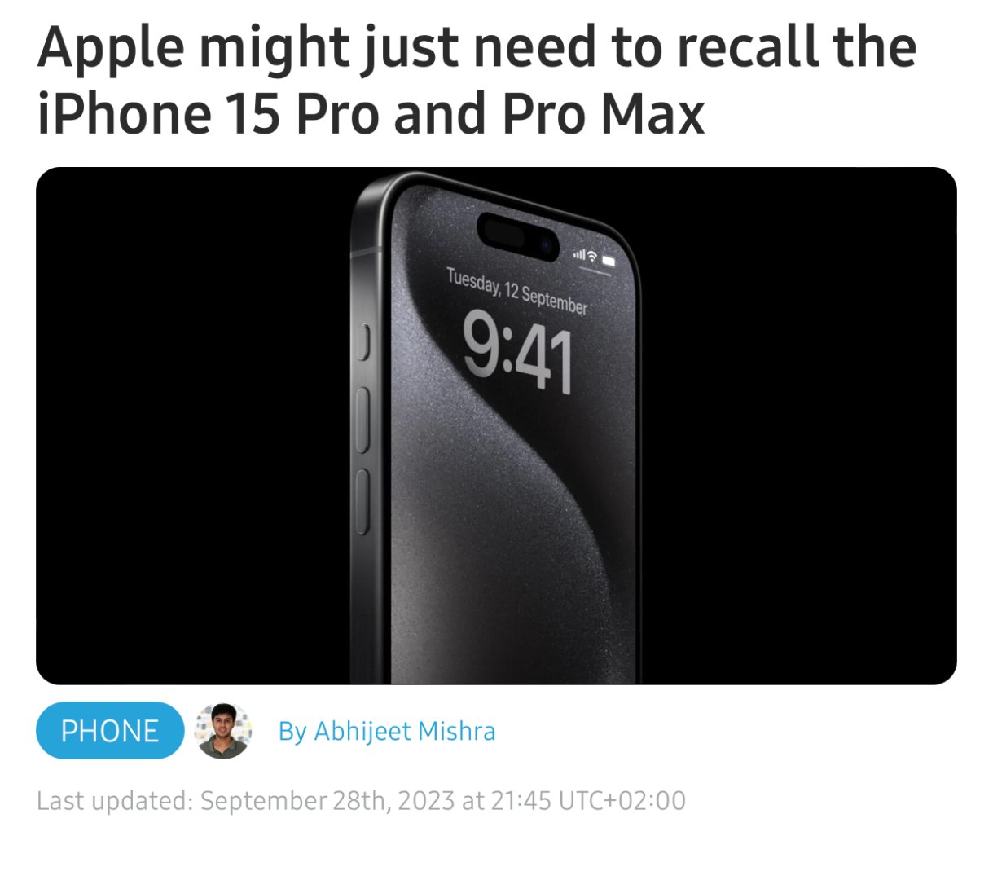Open the PHONE category tag
Image resolution: width=993 pixels, height=880 pixels.
click(x=110, y=731)
